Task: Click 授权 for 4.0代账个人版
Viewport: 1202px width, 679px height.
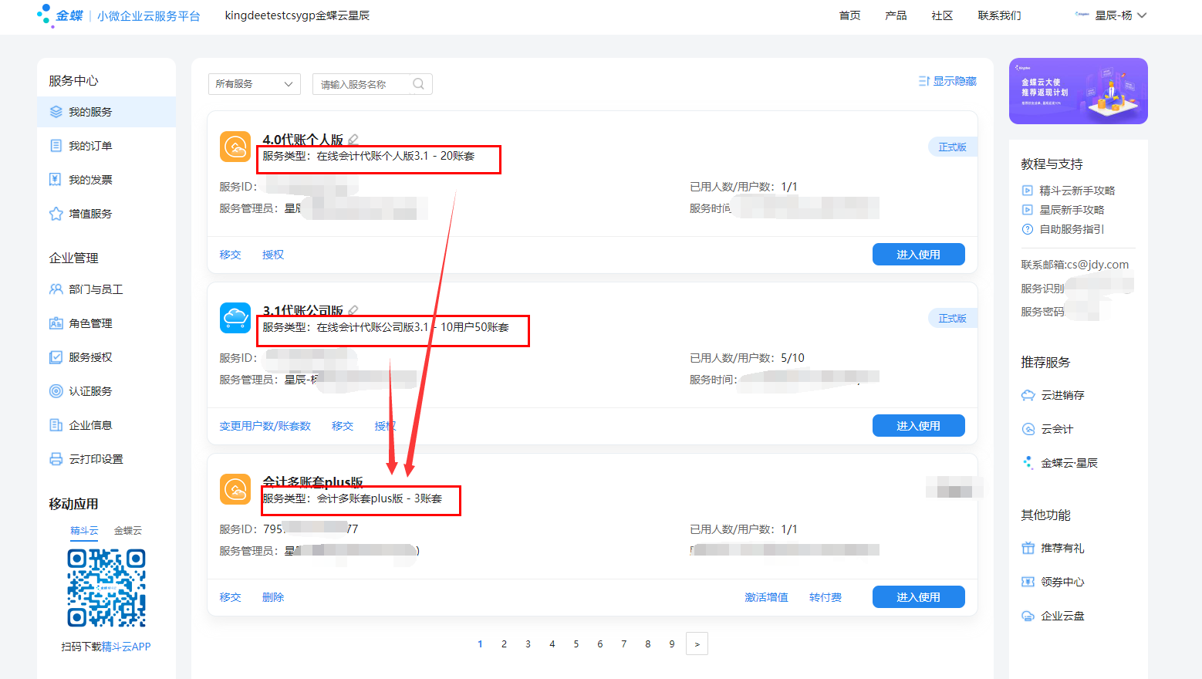Action: (x=273, y=255)
